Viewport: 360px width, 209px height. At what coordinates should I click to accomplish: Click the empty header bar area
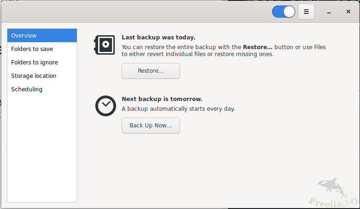pos(139,12)
